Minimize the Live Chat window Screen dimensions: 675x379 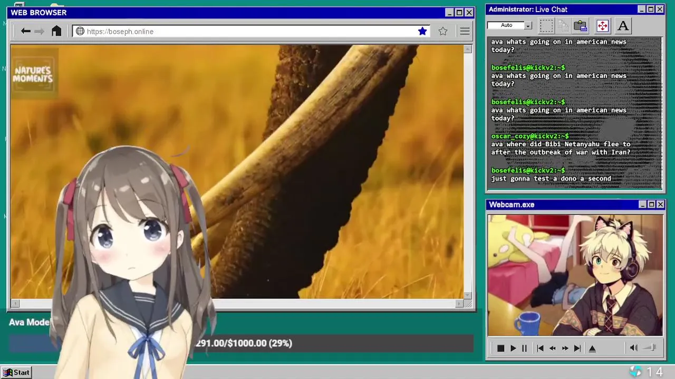641,9
